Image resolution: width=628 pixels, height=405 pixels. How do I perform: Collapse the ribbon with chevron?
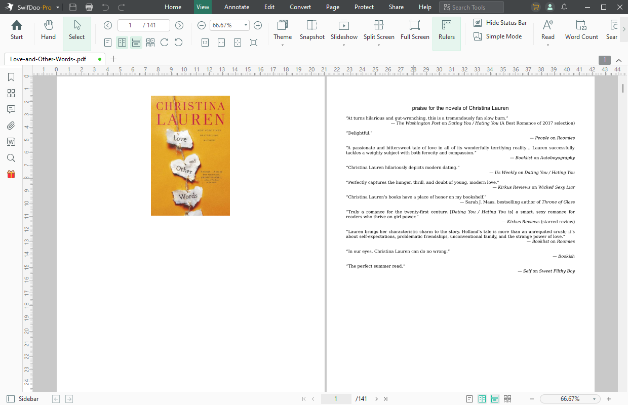(618, 60)
